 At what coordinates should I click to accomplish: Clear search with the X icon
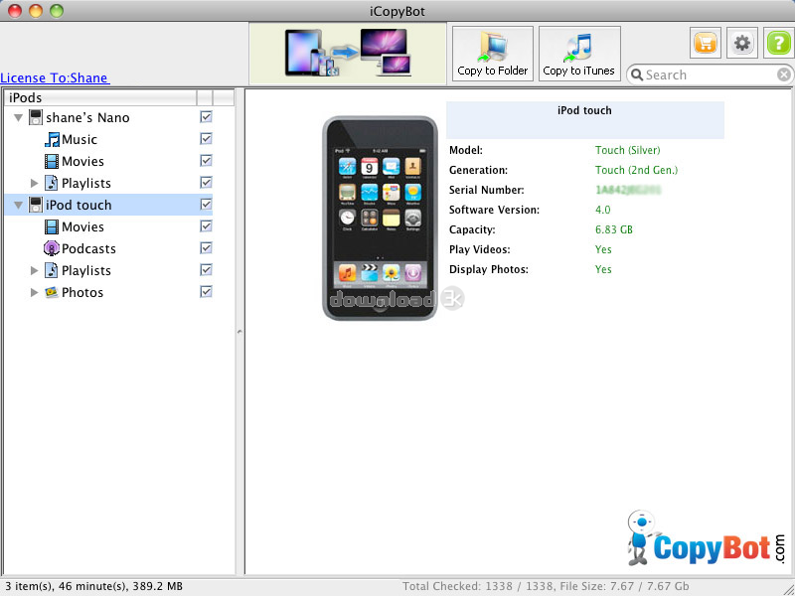(783, 74)
